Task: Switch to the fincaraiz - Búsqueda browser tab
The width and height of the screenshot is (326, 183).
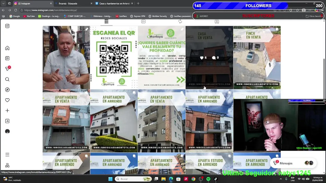Action: click(x=74, y=4)
